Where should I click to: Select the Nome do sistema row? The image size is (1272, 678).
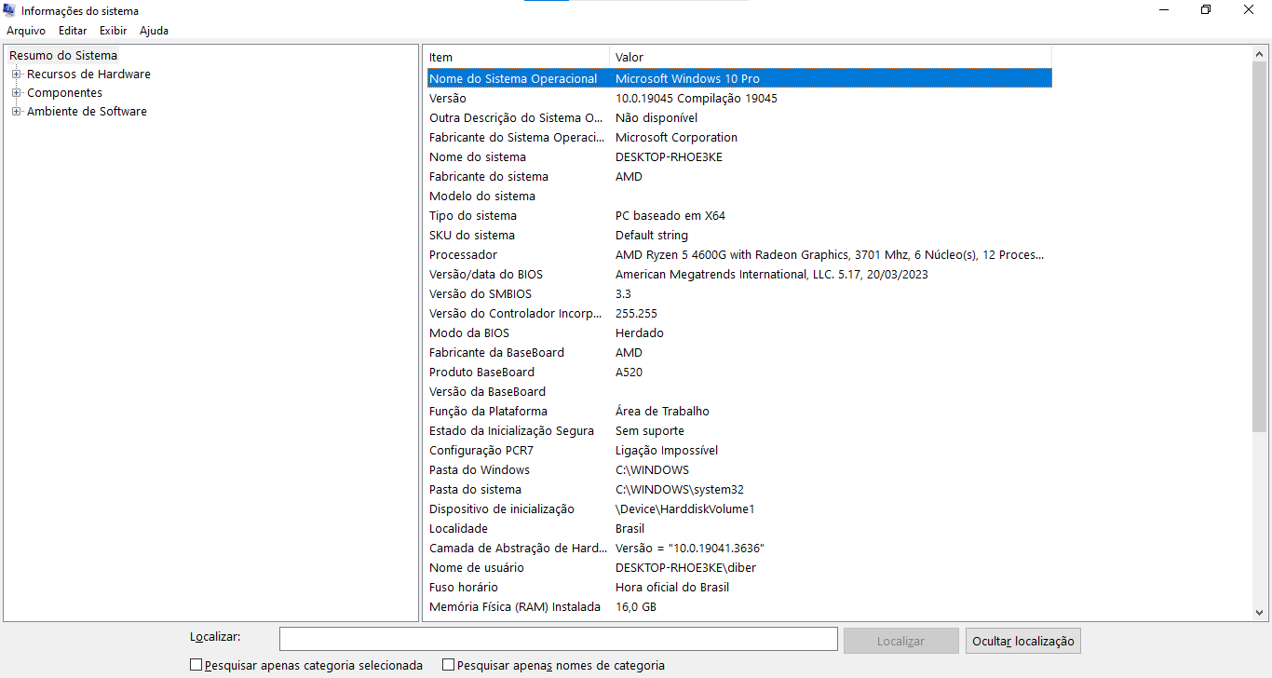738,157
